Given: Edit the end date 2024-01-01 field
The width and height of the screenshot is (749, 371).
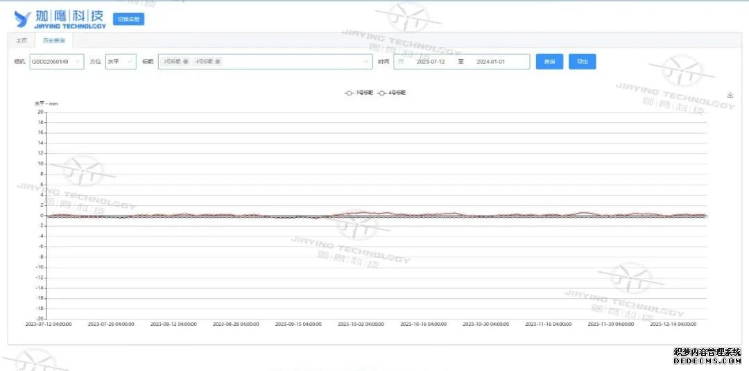Looking at the screenshot, I should point(490,62).
